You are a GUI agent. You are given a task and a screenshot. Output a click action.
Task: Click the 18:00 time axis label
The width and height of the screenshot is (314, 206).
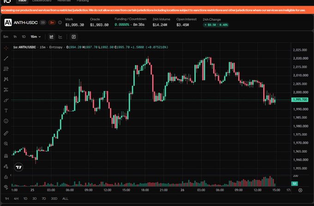tap(145, 190)
